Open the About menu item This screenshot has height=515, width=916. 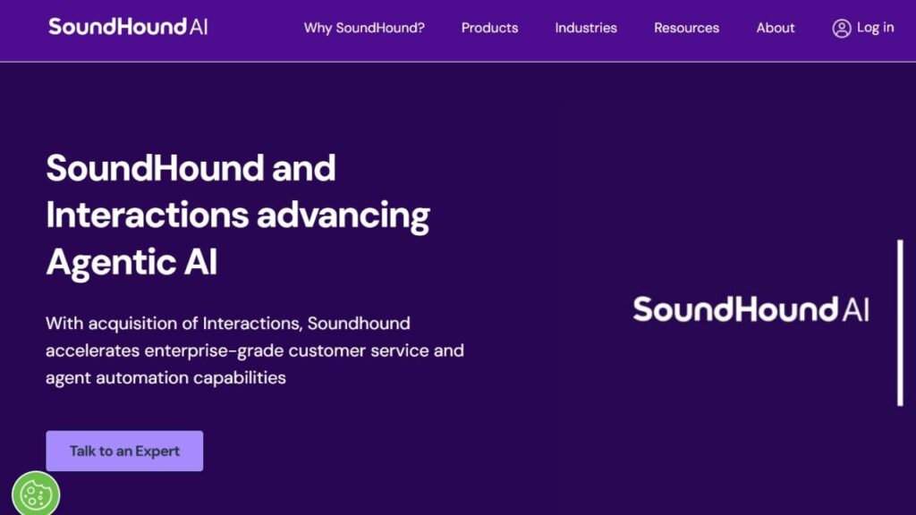tap(776, 28)
